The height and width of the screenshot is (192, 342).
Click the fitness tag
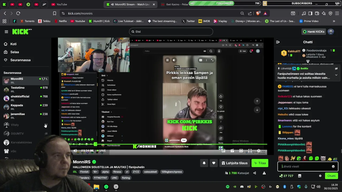(117, 172)
